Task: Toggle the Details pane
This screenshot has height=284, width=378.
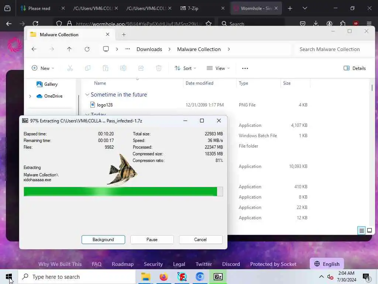Action: 355,68
